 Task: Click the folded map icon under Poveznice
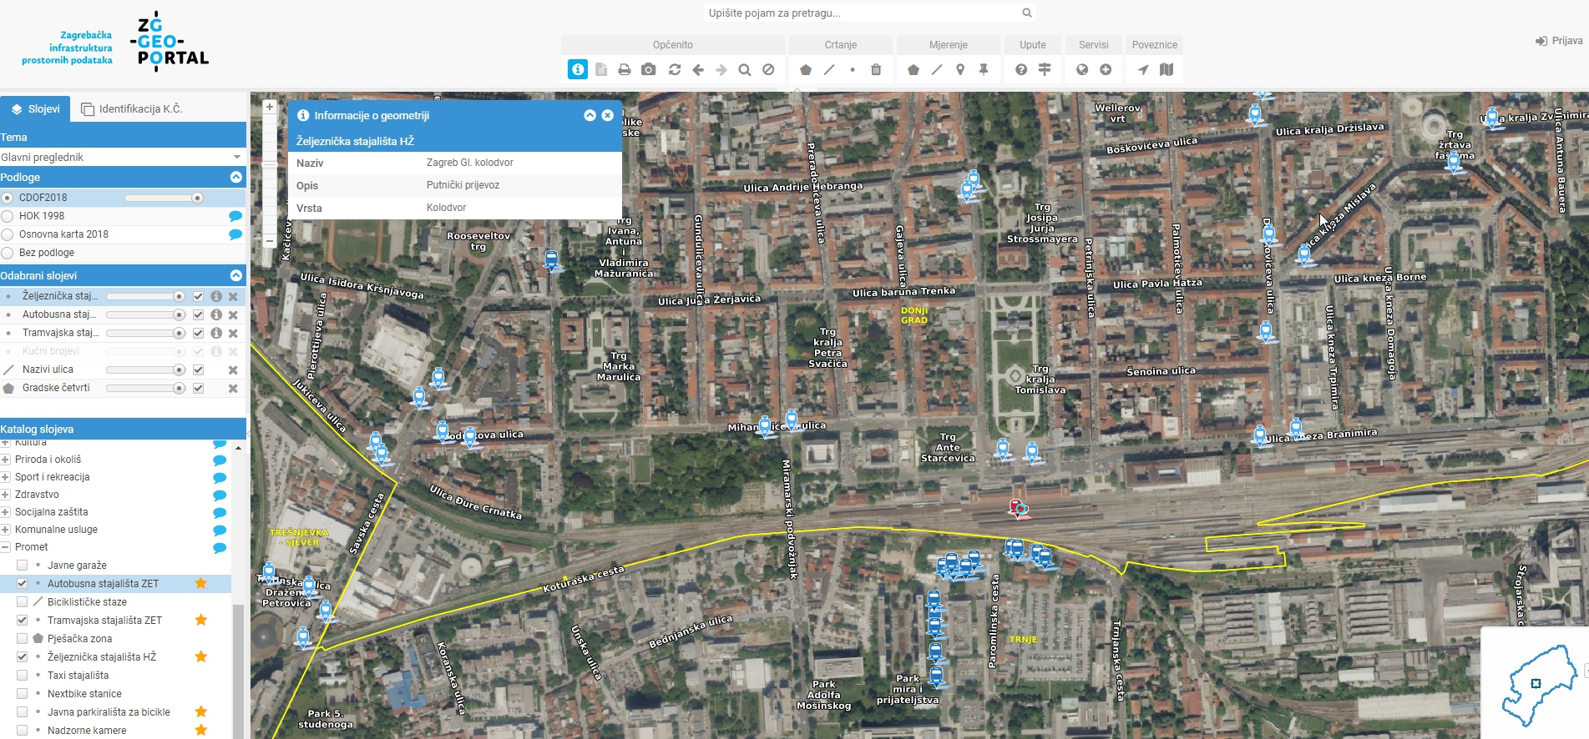click(x=1166, y=70)
